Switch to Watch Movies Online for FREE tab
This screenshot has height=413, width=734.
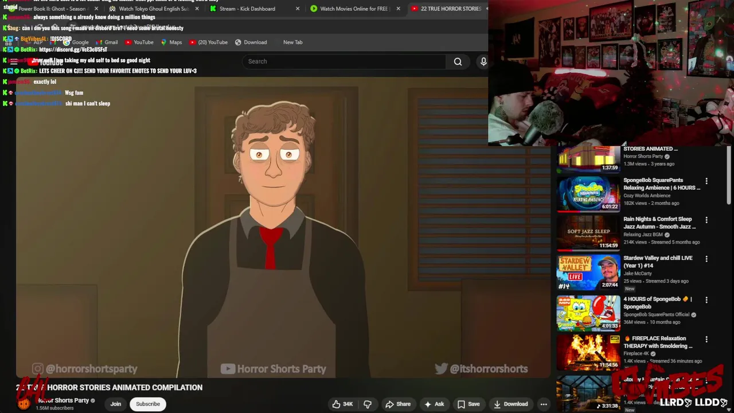[x=354, y=9]
